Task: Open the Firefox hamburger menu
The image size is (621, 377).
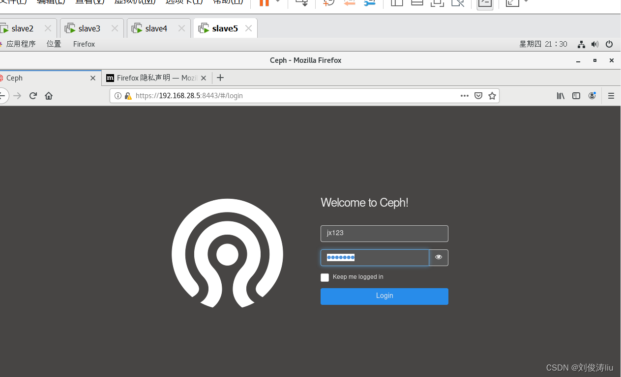Action: click(x=611, y=96)
